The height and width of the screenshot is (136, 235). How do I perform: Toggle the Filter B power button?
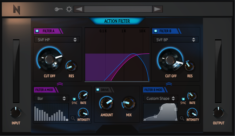click(x=156, y=31)
